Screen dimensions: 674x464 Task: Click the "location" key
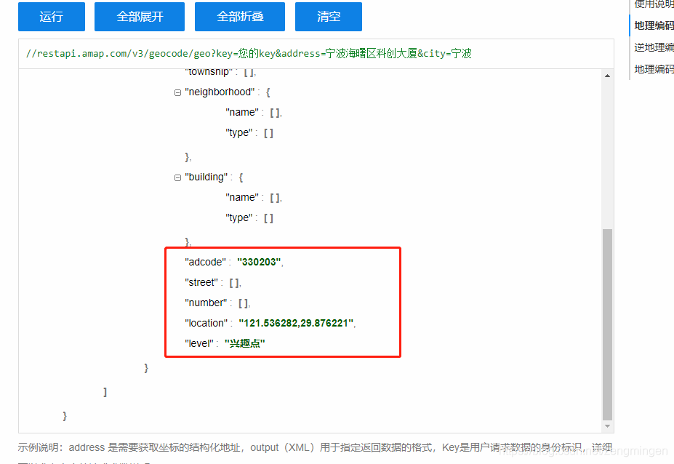pos(206,323)
